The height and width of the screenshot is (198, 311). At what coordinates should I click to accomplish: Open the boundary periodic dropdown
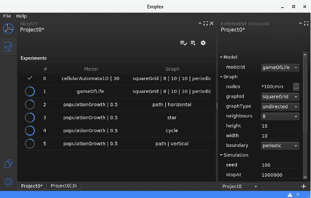coord(280,146)
